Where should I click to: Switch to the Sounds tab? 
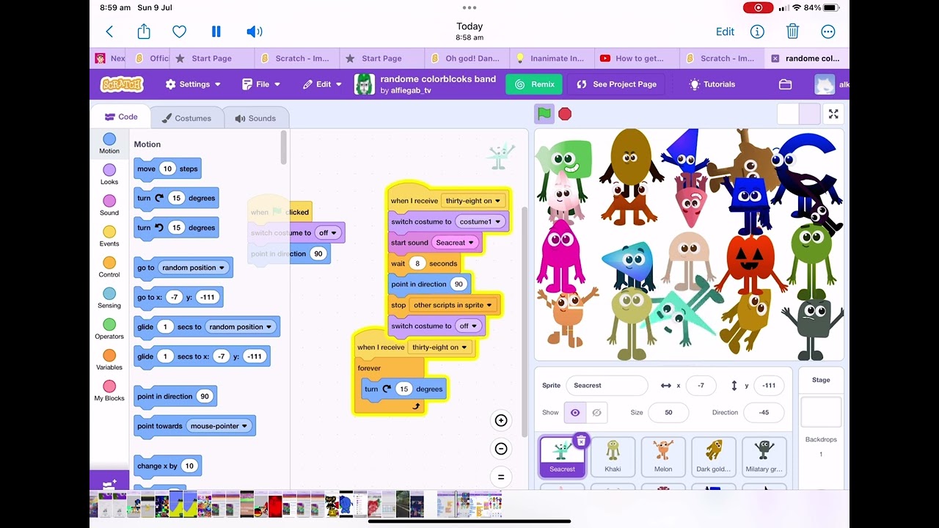coord(255,118)
